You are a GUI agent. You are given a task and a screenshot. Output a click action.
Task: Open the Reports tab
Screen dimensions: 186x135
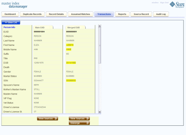[122, 14]
